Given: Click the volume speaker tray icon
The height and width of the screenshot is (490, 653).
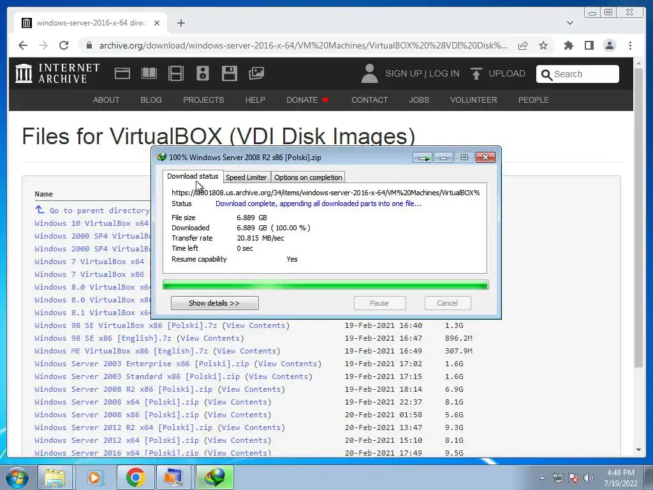Looking at the screenshot, I should 588,478.
